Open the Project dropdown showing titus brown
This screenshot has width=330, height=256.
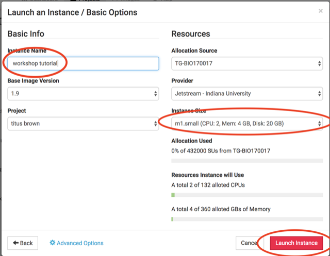click(x=83, y=124)
